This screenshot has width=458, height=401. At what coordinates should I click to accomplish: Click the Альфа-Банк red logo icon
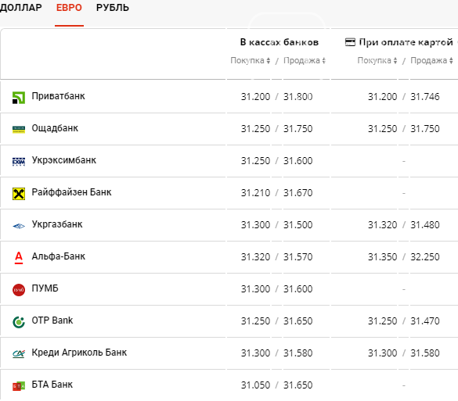(19, 258)
